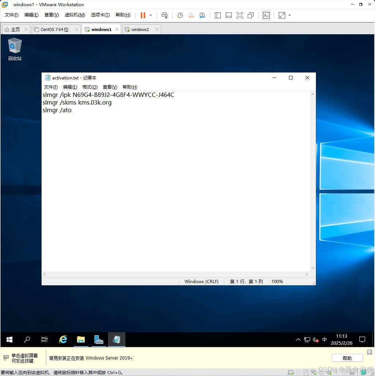Open the 虚拟机(M) menu
This screenshot has height=376, width=375.
tap(75, 15)
